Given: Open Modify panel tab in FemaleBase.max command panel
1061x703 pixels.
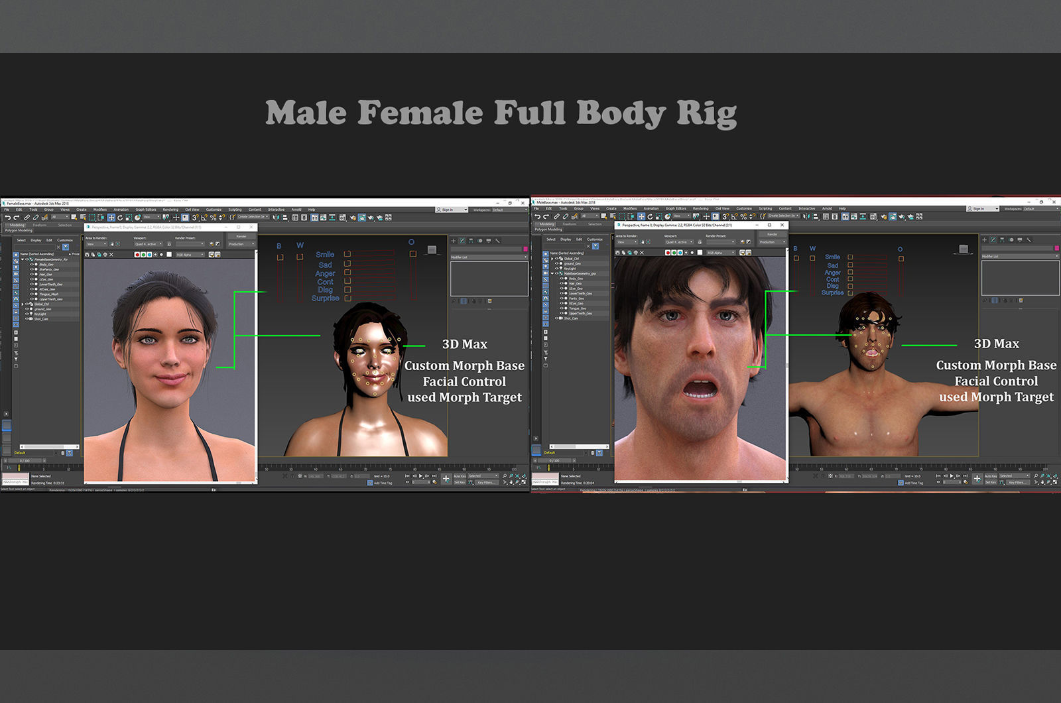Looking at the screenshot, I should click(462, 241).
